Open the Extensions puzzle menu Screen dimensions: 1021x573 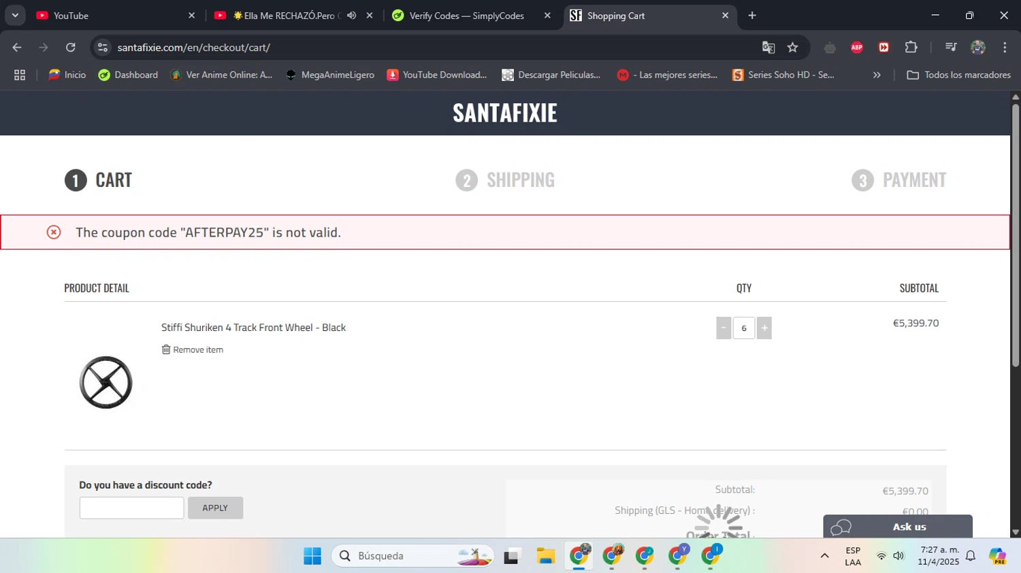click(911, 48)
